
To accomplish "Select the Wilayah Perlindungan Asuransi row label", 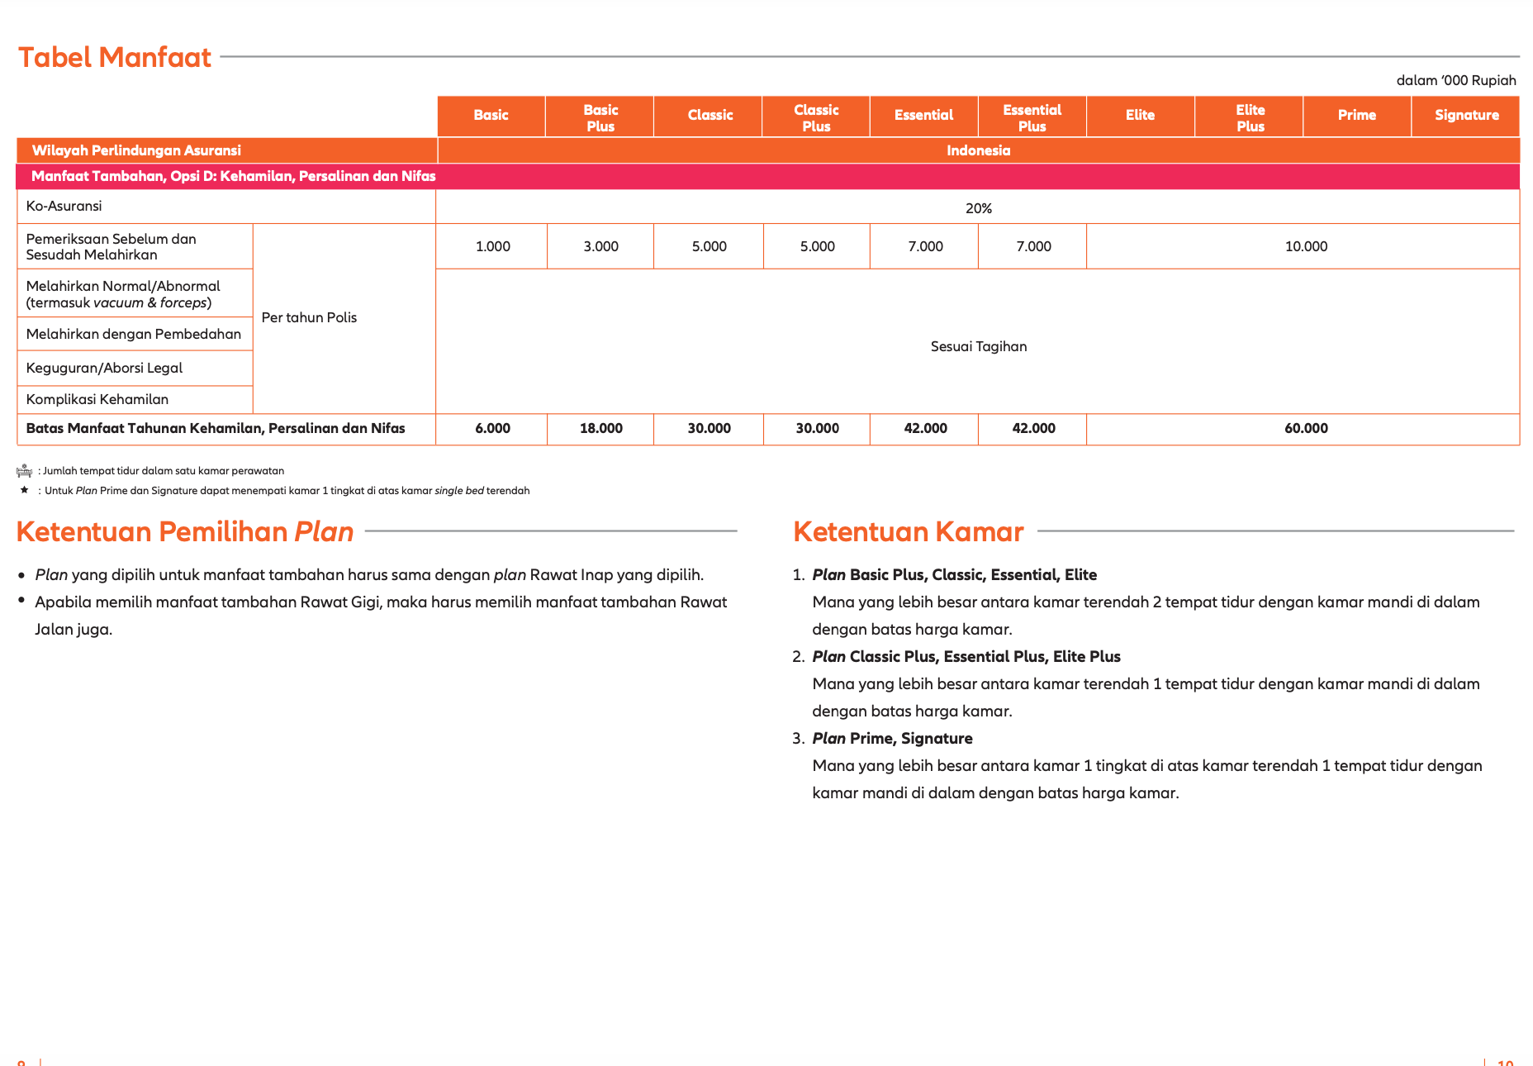I will [x=136, y=150].
